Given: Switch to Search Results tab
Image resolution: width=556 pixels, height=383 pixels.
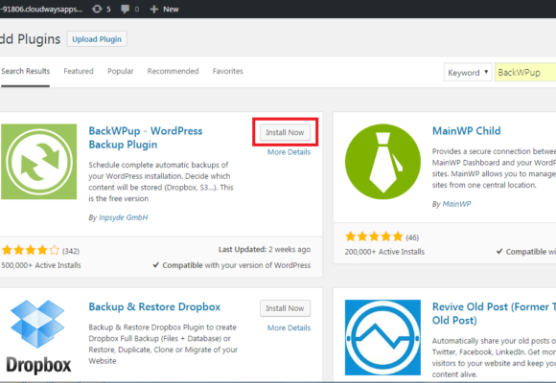Looking at the screenshot, I should click(25, 71).
